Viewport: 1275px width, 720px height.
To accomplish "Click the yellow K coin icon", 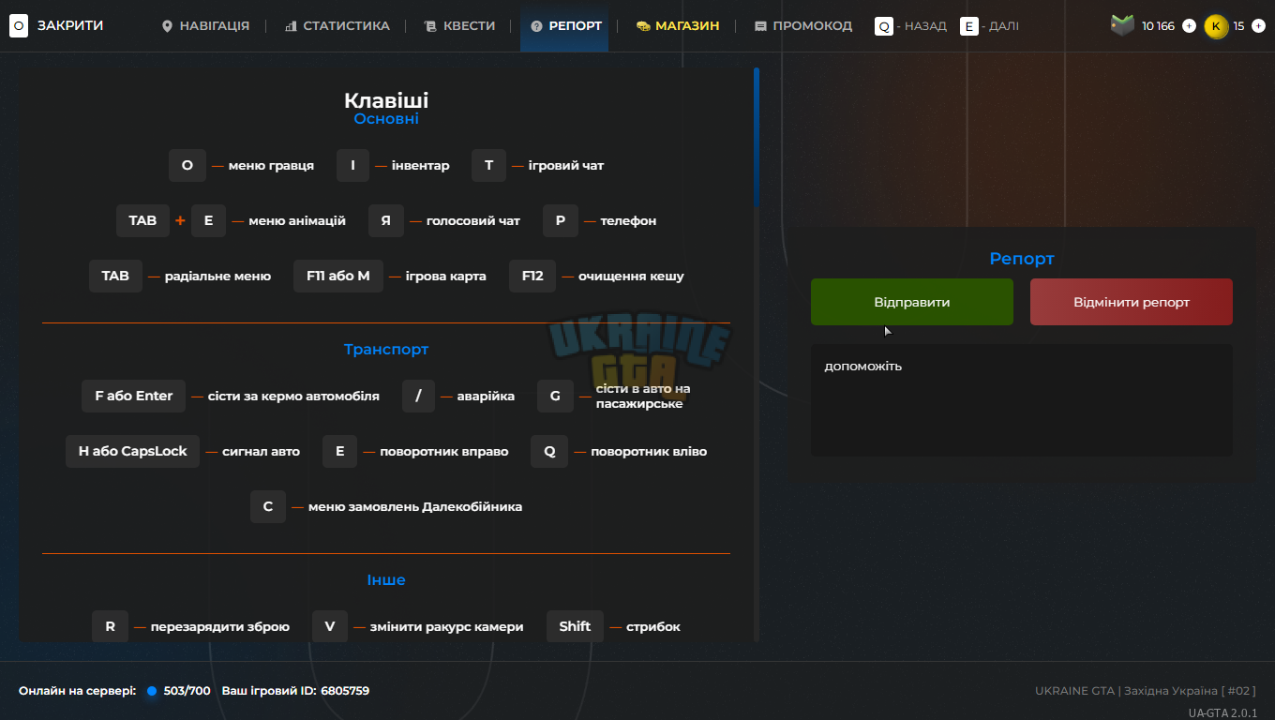I will (x=1216, y=26).
